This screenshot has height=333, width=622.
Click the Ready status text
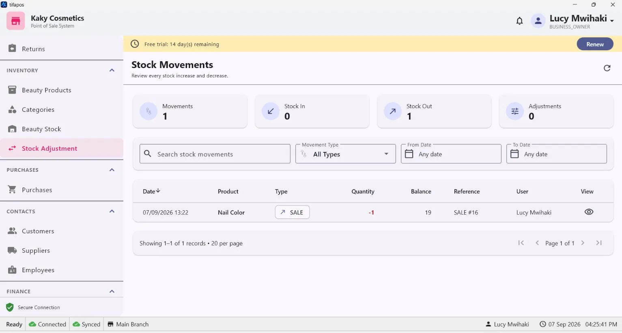[14, 324]
